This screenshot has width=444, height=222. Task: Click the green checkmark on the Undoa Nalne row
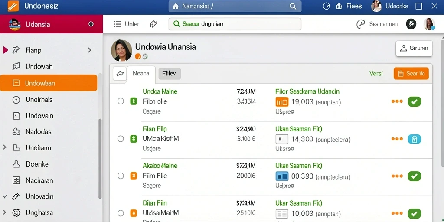[x=414, y=101]
